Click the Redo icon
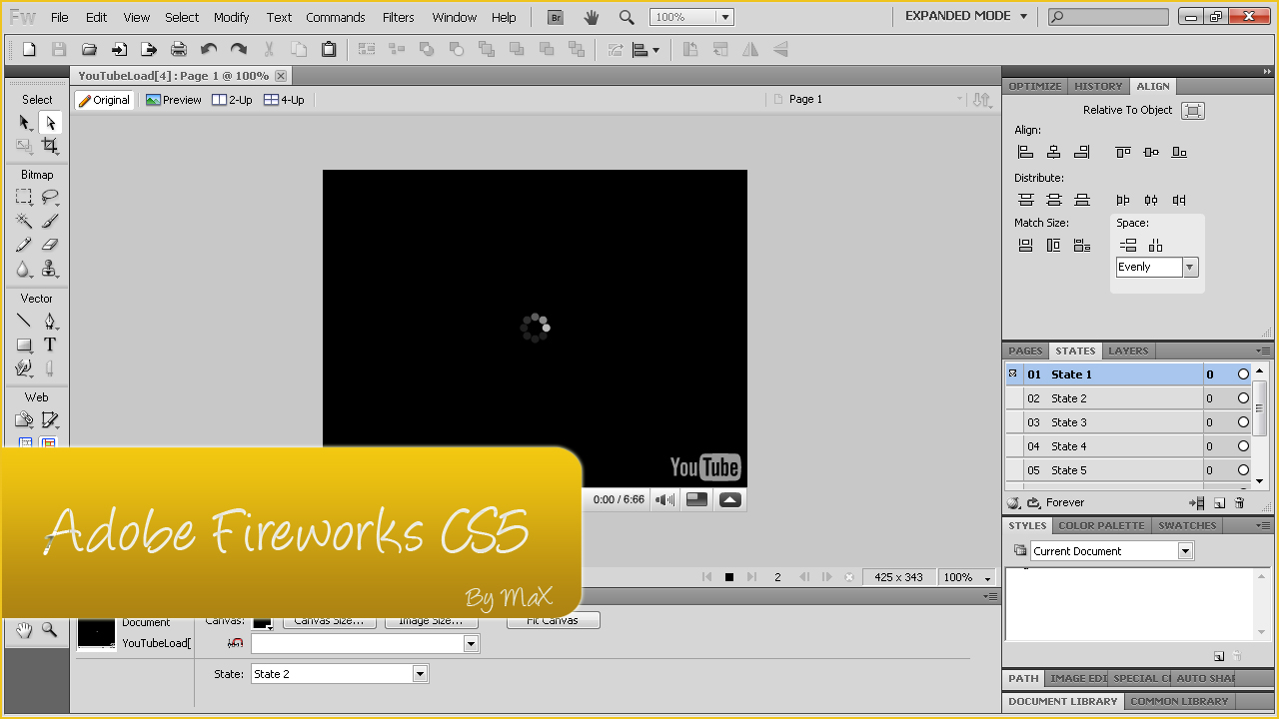1279x719 pixels. coord(239,49)
